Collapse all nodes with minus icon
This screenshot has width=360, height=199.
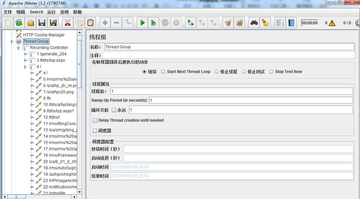pos(116,23)
